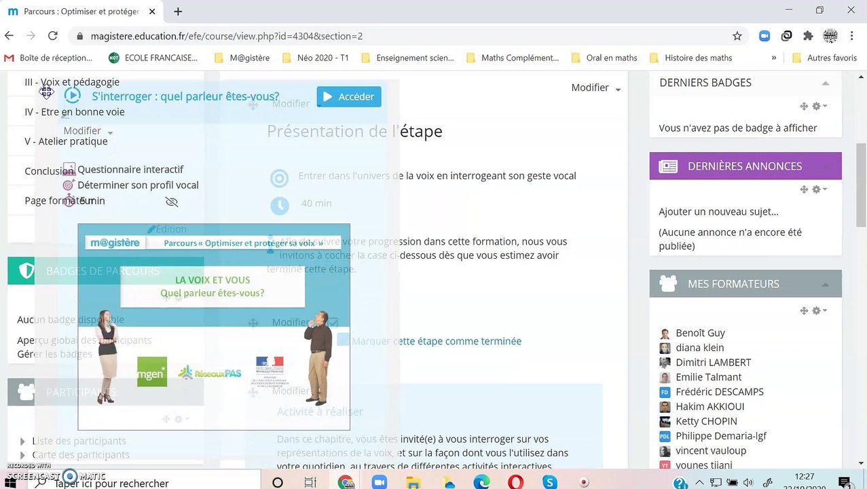867x489 pixels.
Task: Select III - Voix et pédagogie in sidebar
Action: [72, 82]
